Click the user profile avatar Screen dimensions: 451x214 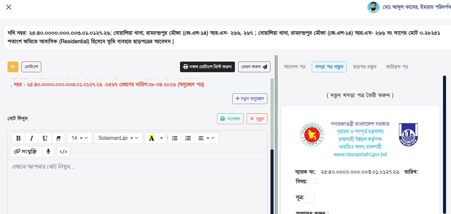click(373, 7)
